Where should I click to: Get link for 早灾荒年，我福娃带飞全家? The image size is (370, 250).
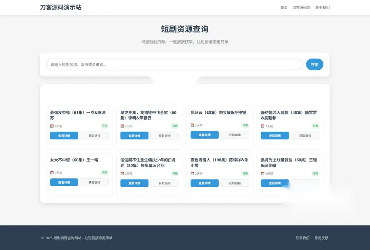pyautogui.click(x=165, y=136)
